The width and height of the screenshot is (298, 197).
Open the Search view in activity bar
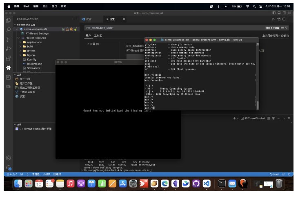click(8, 30)
